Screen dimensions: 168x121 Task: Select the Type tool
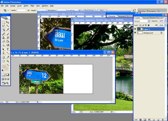point(8,49)
